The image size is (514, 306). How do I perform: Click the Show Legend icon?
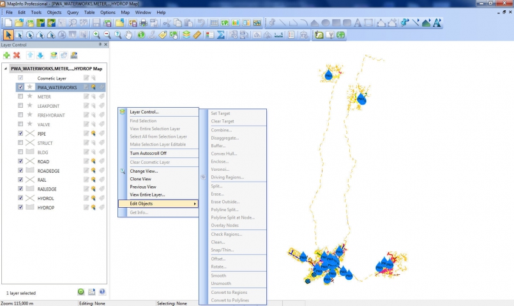[210, 34]
